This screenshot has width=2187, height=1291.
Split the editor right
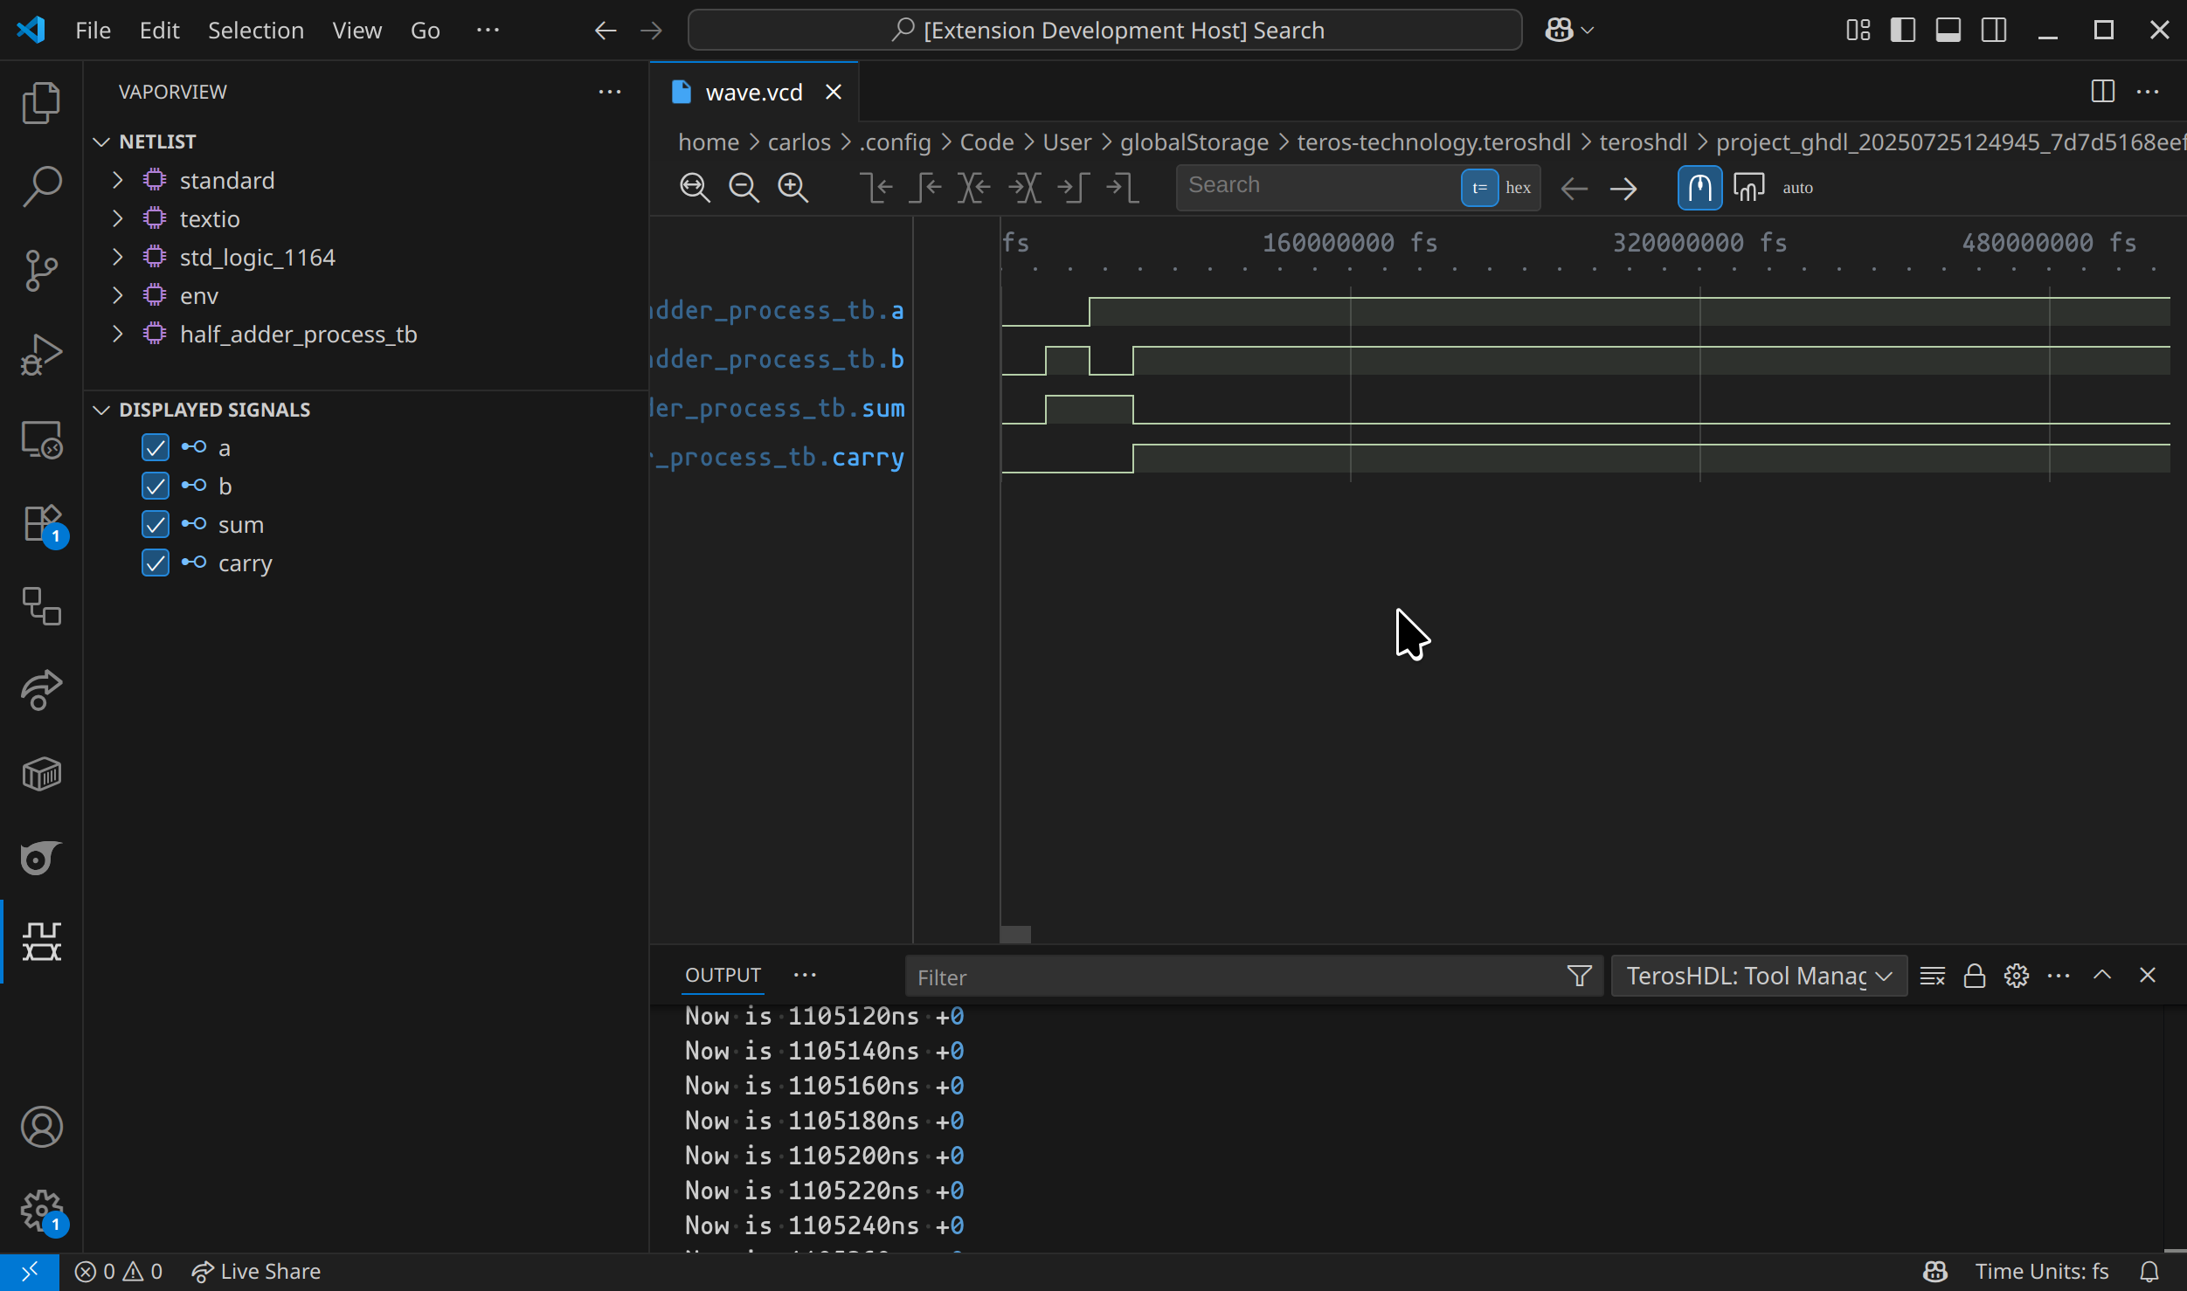coord(2103,91)
